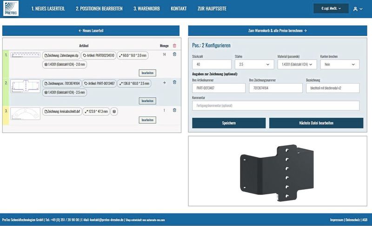Viewport: 372px width, 226px height.
Task: Open the Kontakt menu item
Action: click(x=179, y=8)
